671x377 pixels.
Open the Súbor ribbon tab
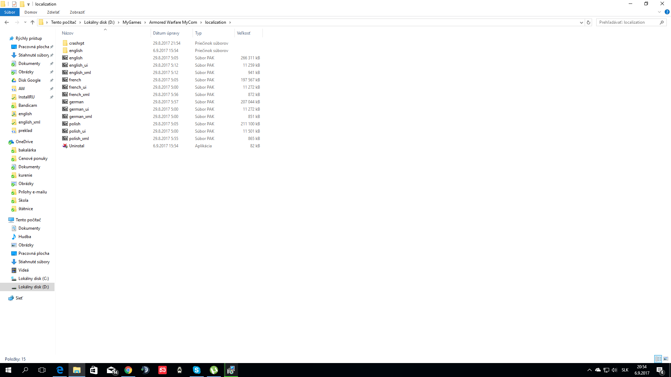9,12
